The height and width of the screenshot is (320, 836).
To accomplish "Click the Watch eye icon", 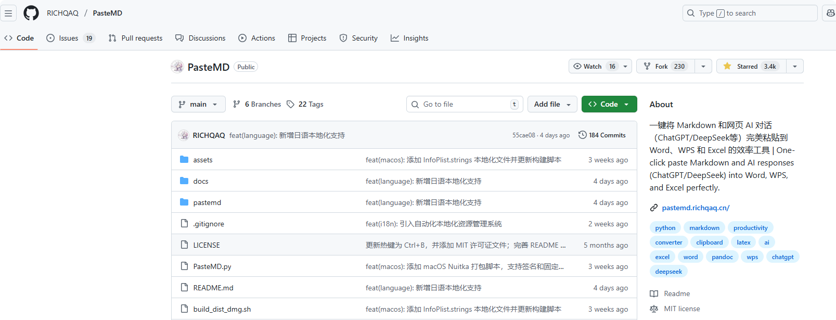I will [x=577, y=66].
